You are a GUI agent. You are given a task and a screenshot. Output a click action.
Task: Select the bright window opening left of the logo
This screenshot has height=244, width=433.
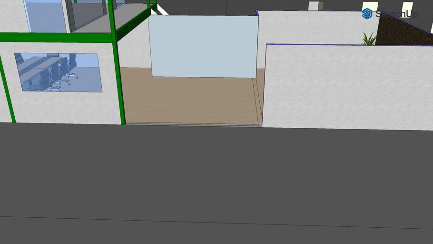[313, 6]
